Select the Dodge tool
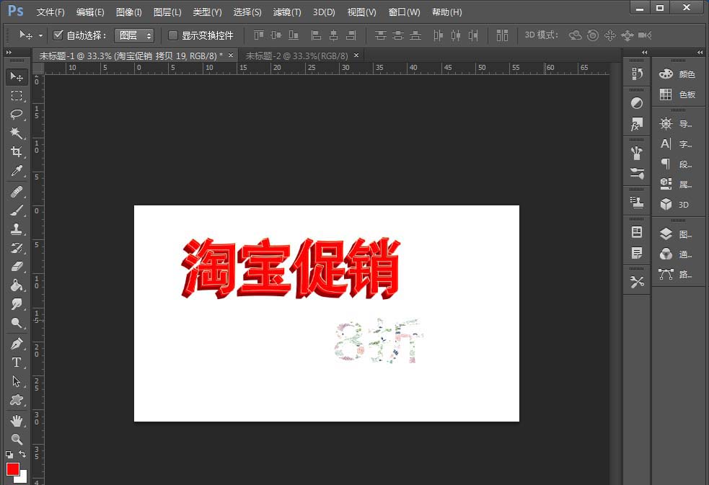The width and height of the screenshot is (709, 485). (x=17, y=322)
